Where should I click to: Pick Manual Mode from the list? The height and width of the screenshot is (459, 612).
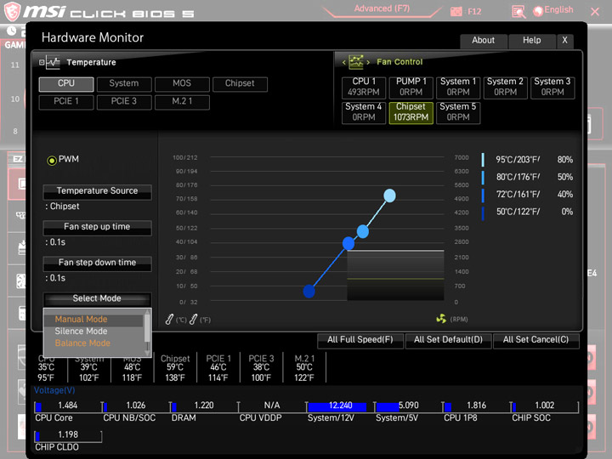[x=82, y=320]
